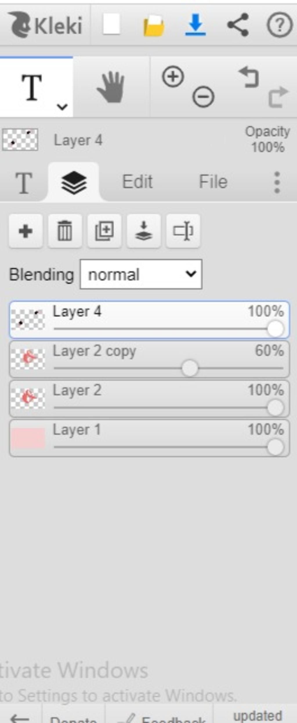Delete the selected layer with trash icon
297x723 pixels.
click(x=65, y=231)
